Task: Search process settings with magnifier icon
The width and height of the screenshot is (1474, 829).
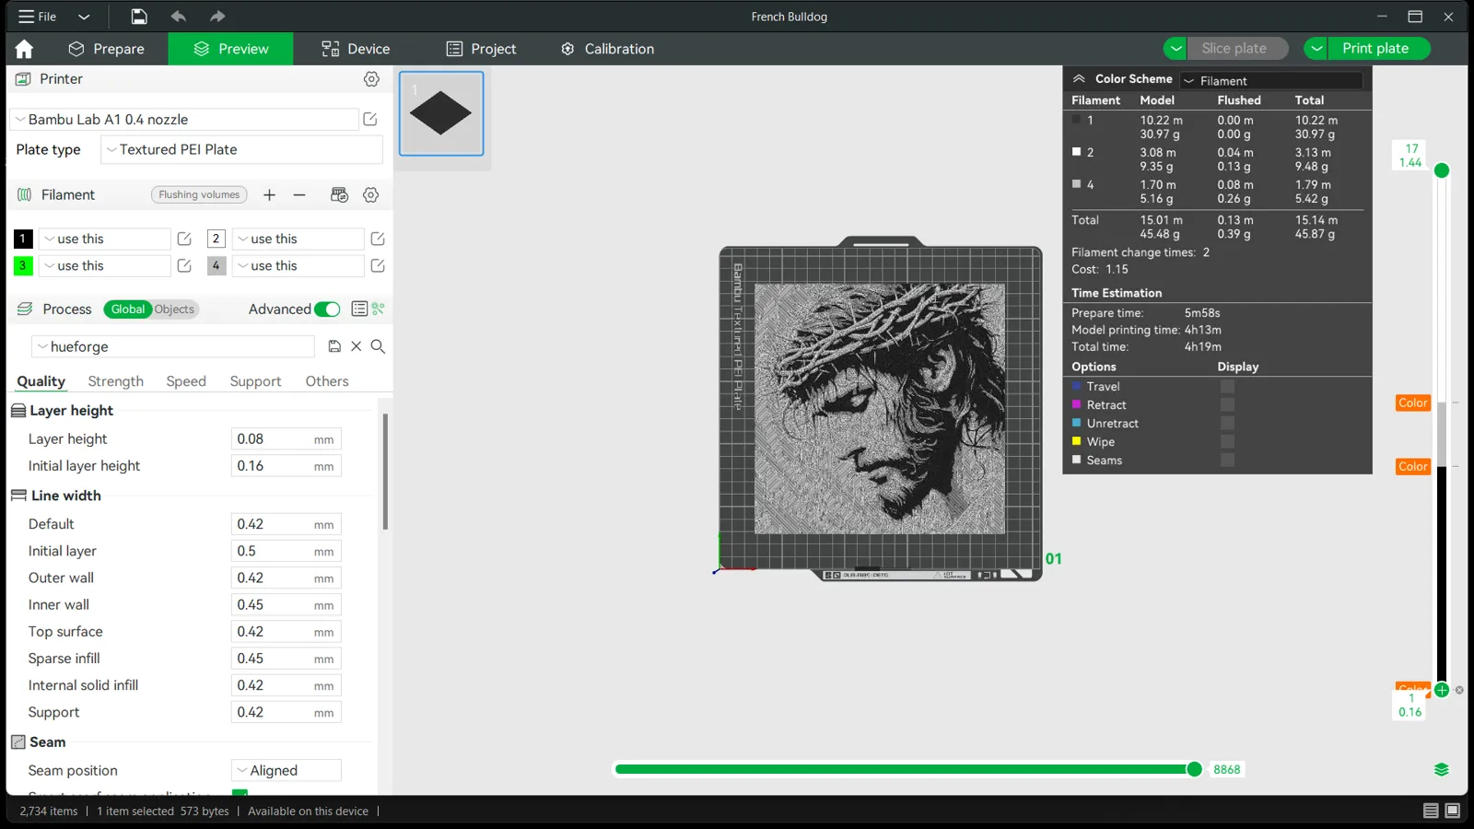Action: (378, 346)
